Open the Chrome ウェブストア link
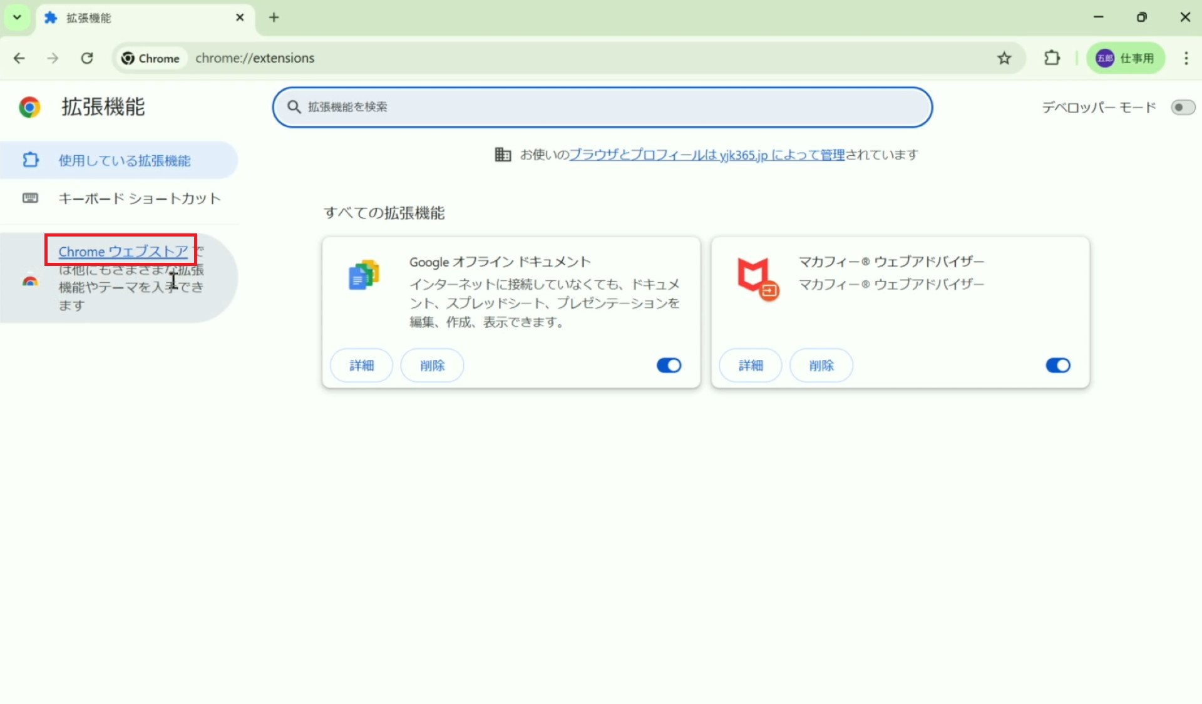This screenshot has height=704, width=1202. (123, 252)
